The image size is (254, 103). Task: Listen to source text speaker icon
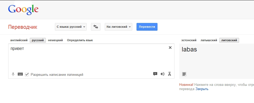click(163, 74)
